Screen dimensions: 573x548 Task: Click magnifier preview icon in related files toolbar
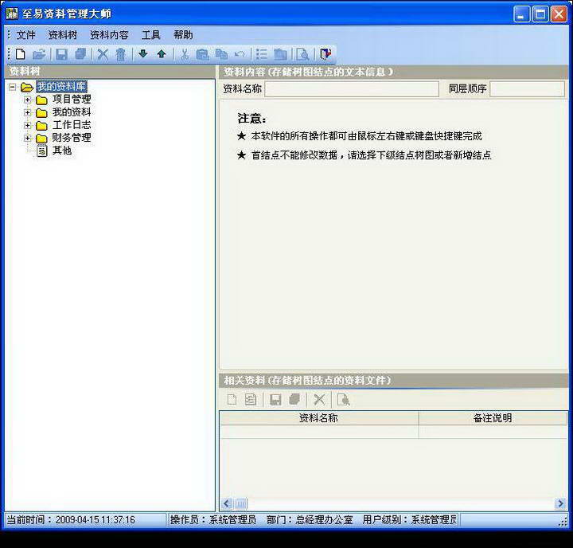(x=343, y=399)
